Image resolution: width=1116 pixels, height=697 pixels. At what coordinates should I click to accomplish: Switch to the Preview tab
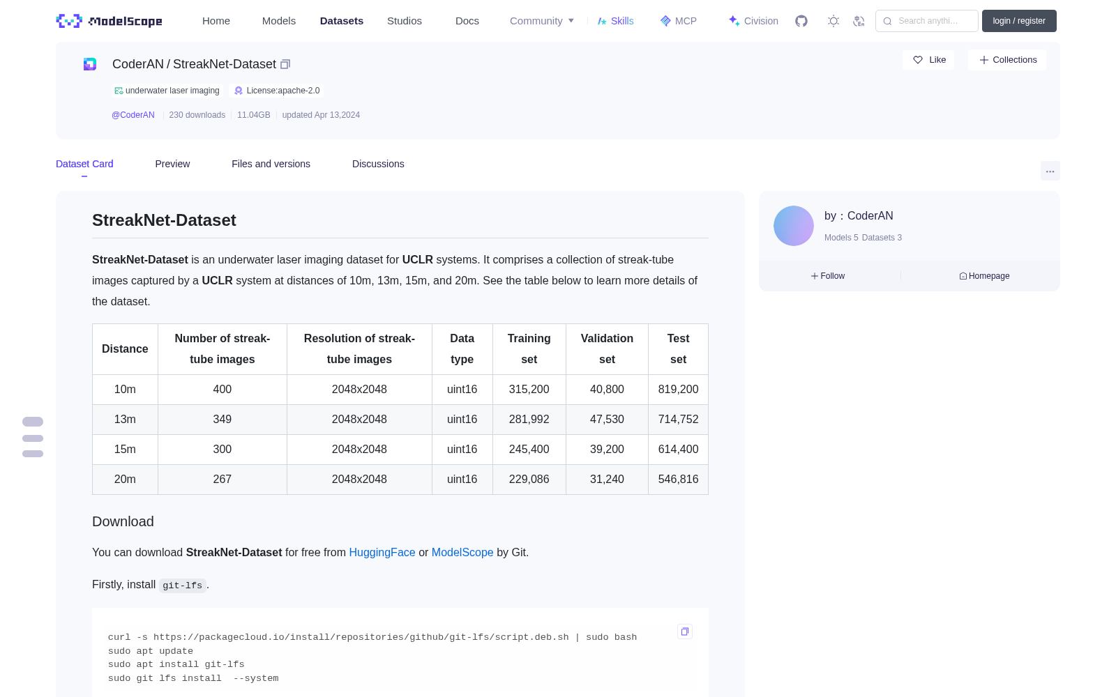172,164
